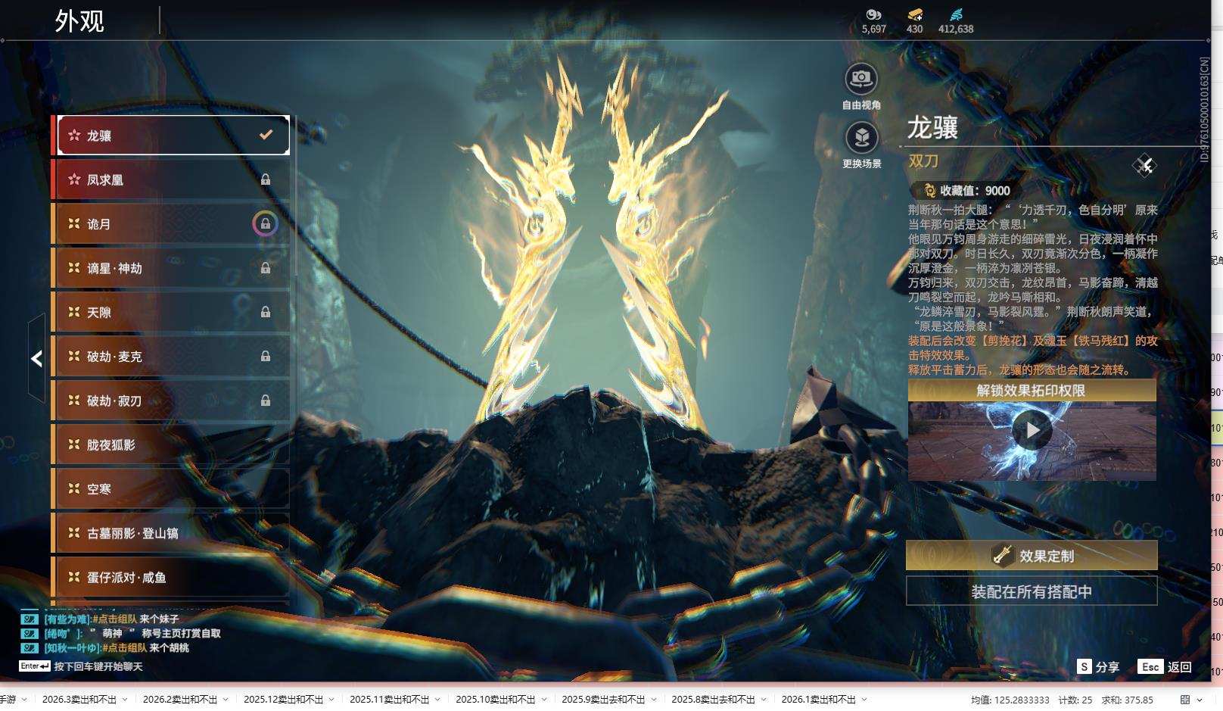This screenshot has width=1223, height=711.
Task: Toggle the checkmark on the 龙骧 skin
Action: 266,135
